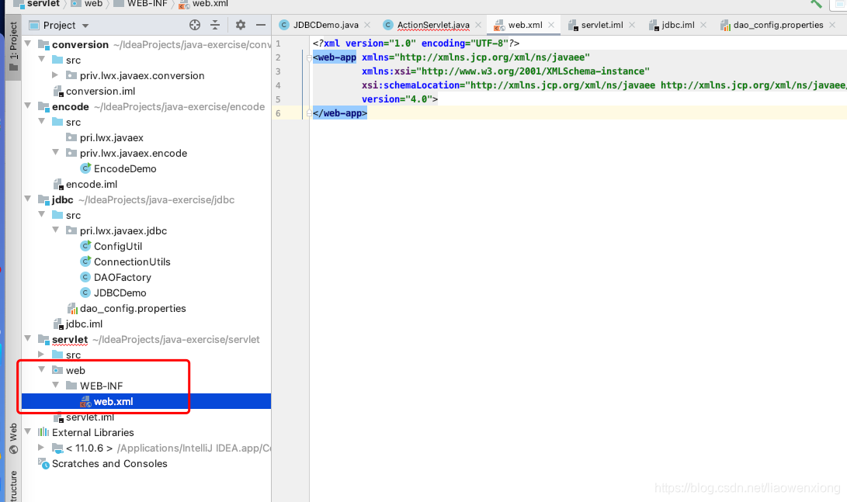Collapse the conversion module node

point(27,43)
